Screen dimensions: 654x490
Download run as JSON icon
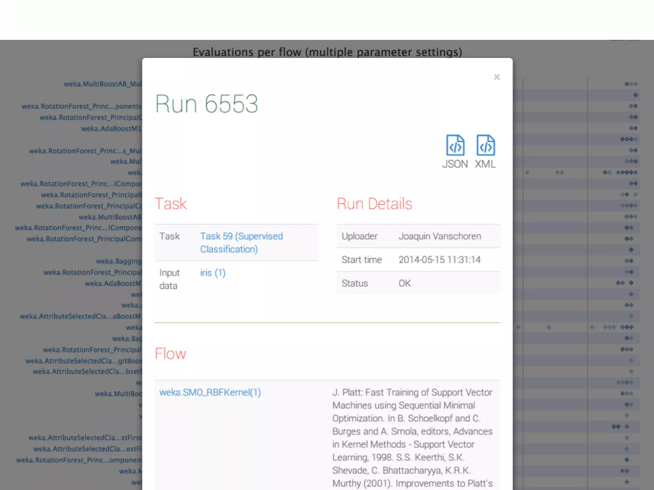coord(455,145)
